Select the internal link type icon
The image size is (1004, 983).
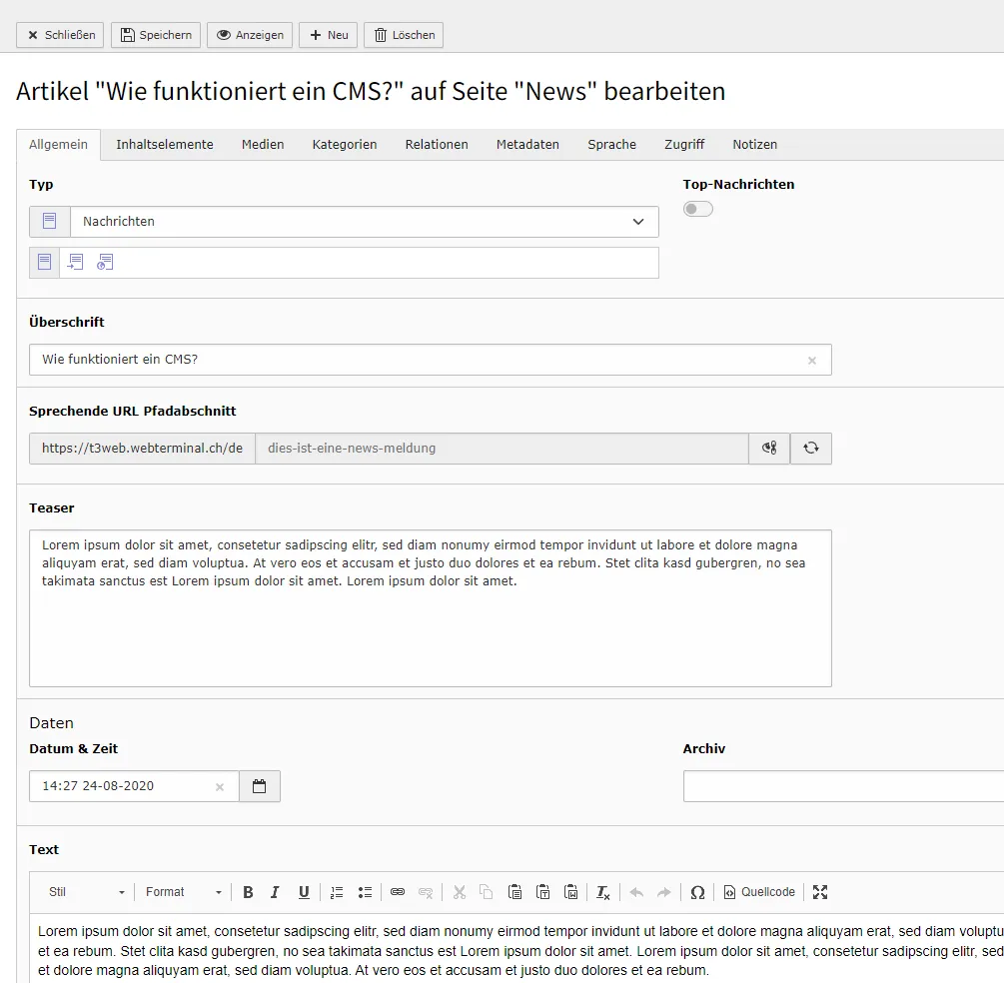pos(76,262)
